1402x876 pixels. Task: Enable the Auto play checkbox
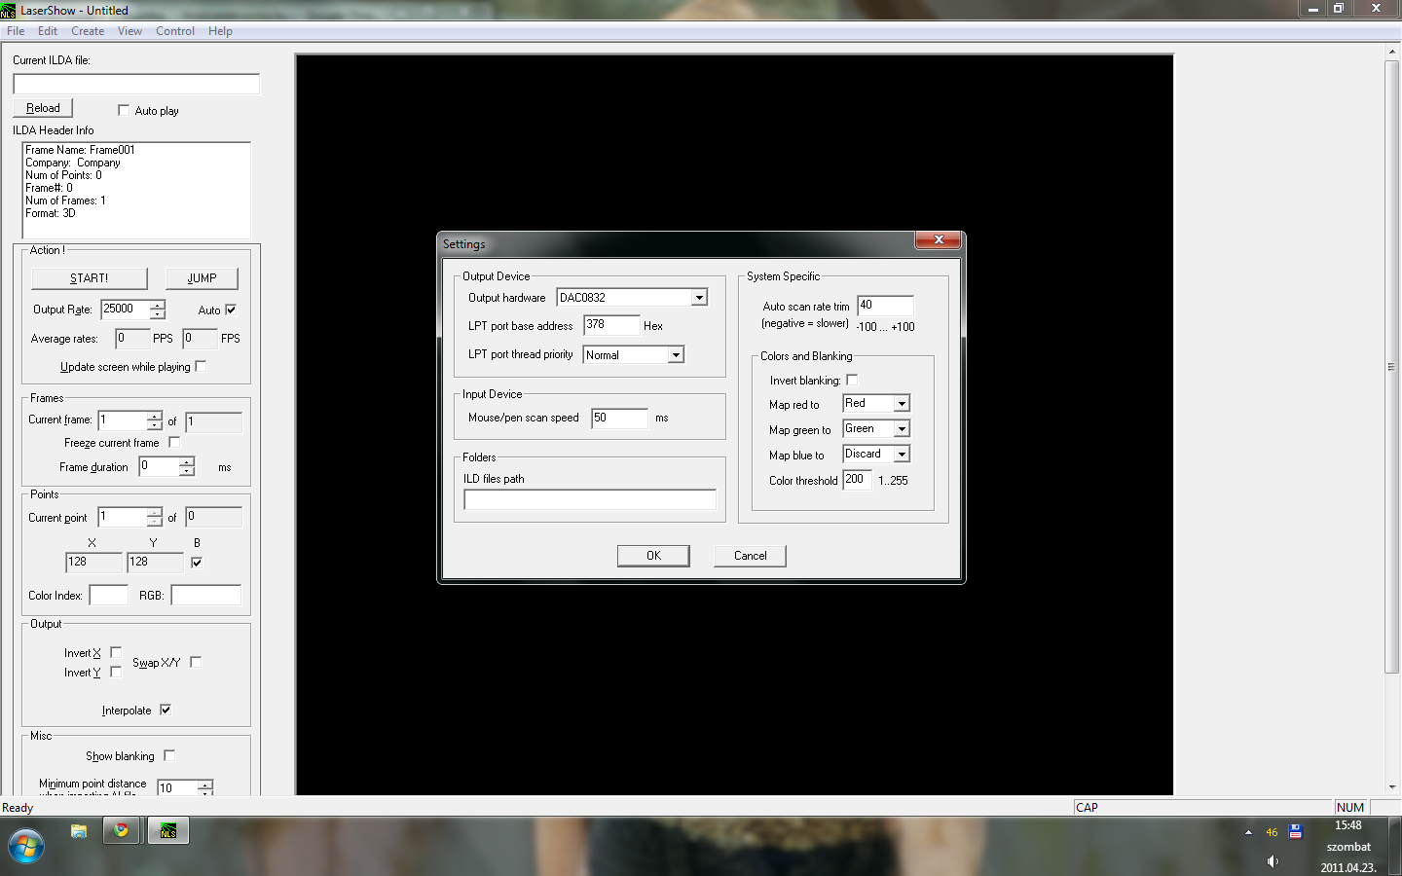124,110
